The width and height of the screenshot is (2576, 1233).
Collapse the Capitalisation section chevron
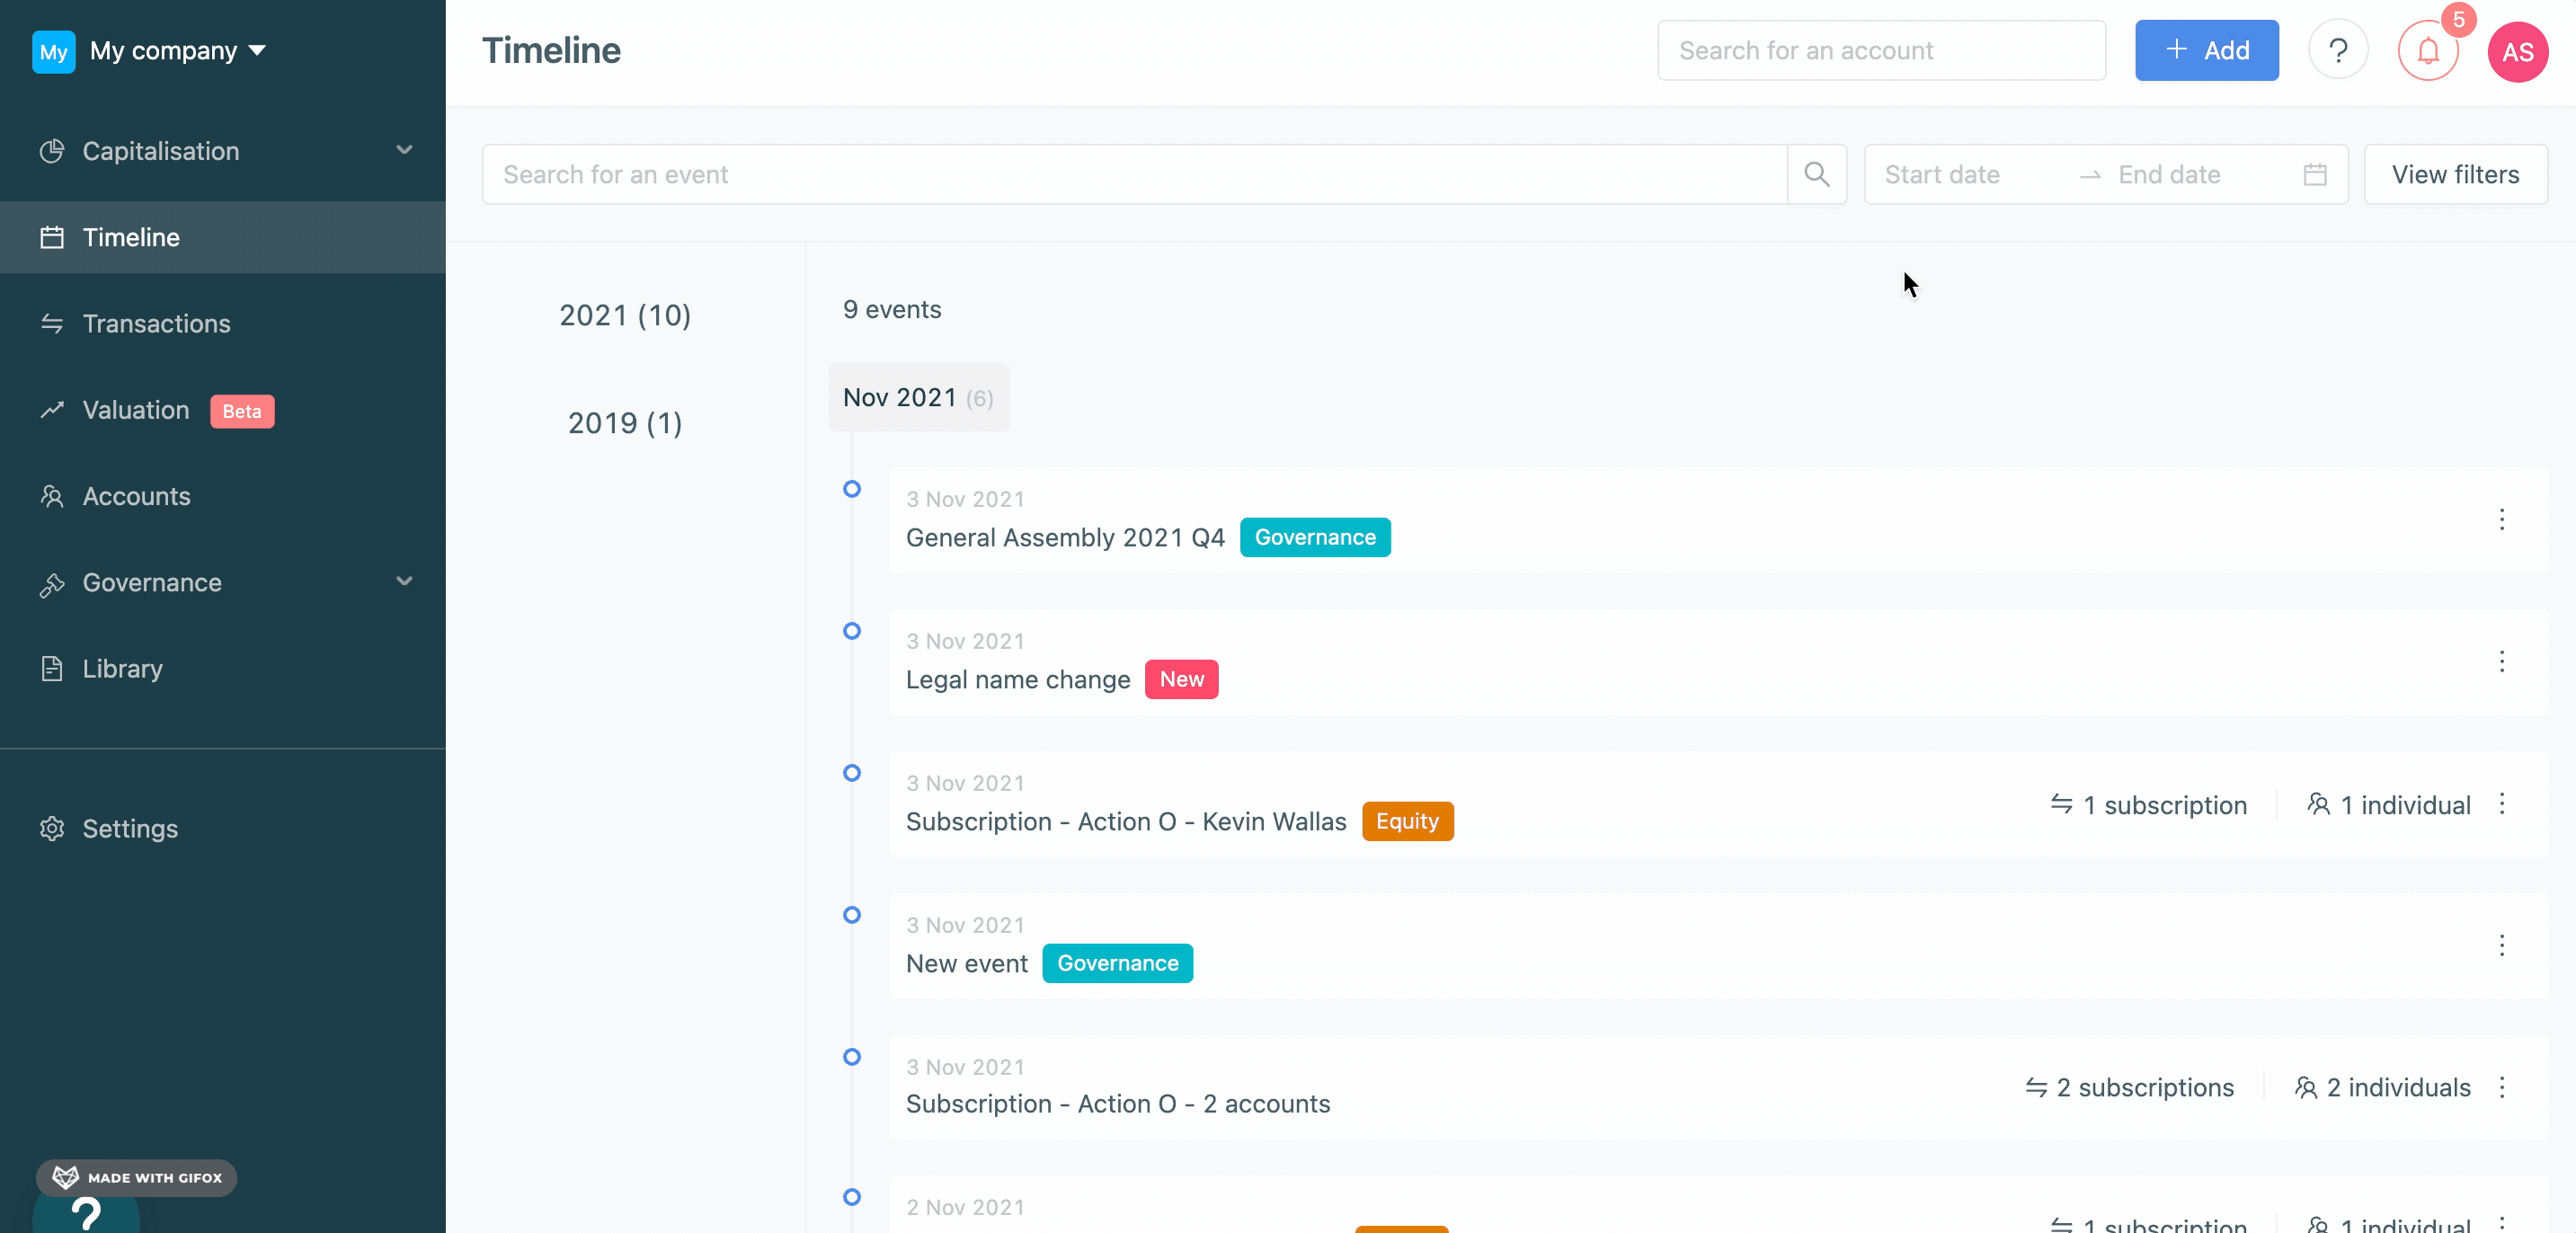click(x=404, y=150)
